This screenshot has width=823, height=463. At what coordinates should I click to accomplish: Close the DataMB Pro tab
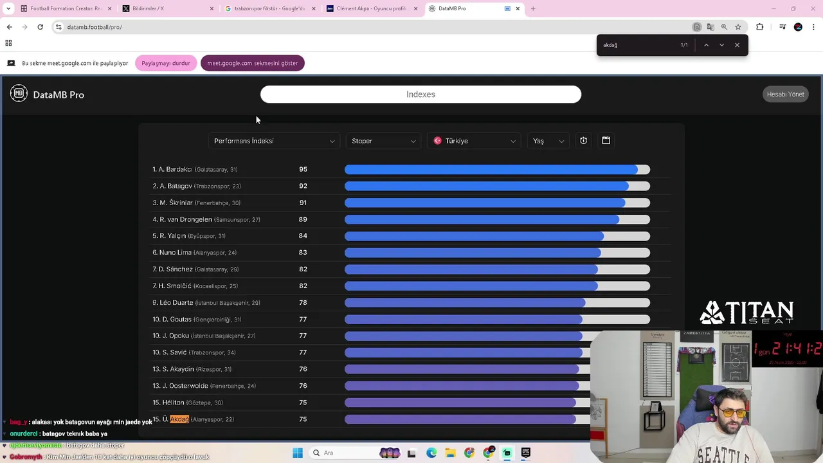[x=518, y=8]
